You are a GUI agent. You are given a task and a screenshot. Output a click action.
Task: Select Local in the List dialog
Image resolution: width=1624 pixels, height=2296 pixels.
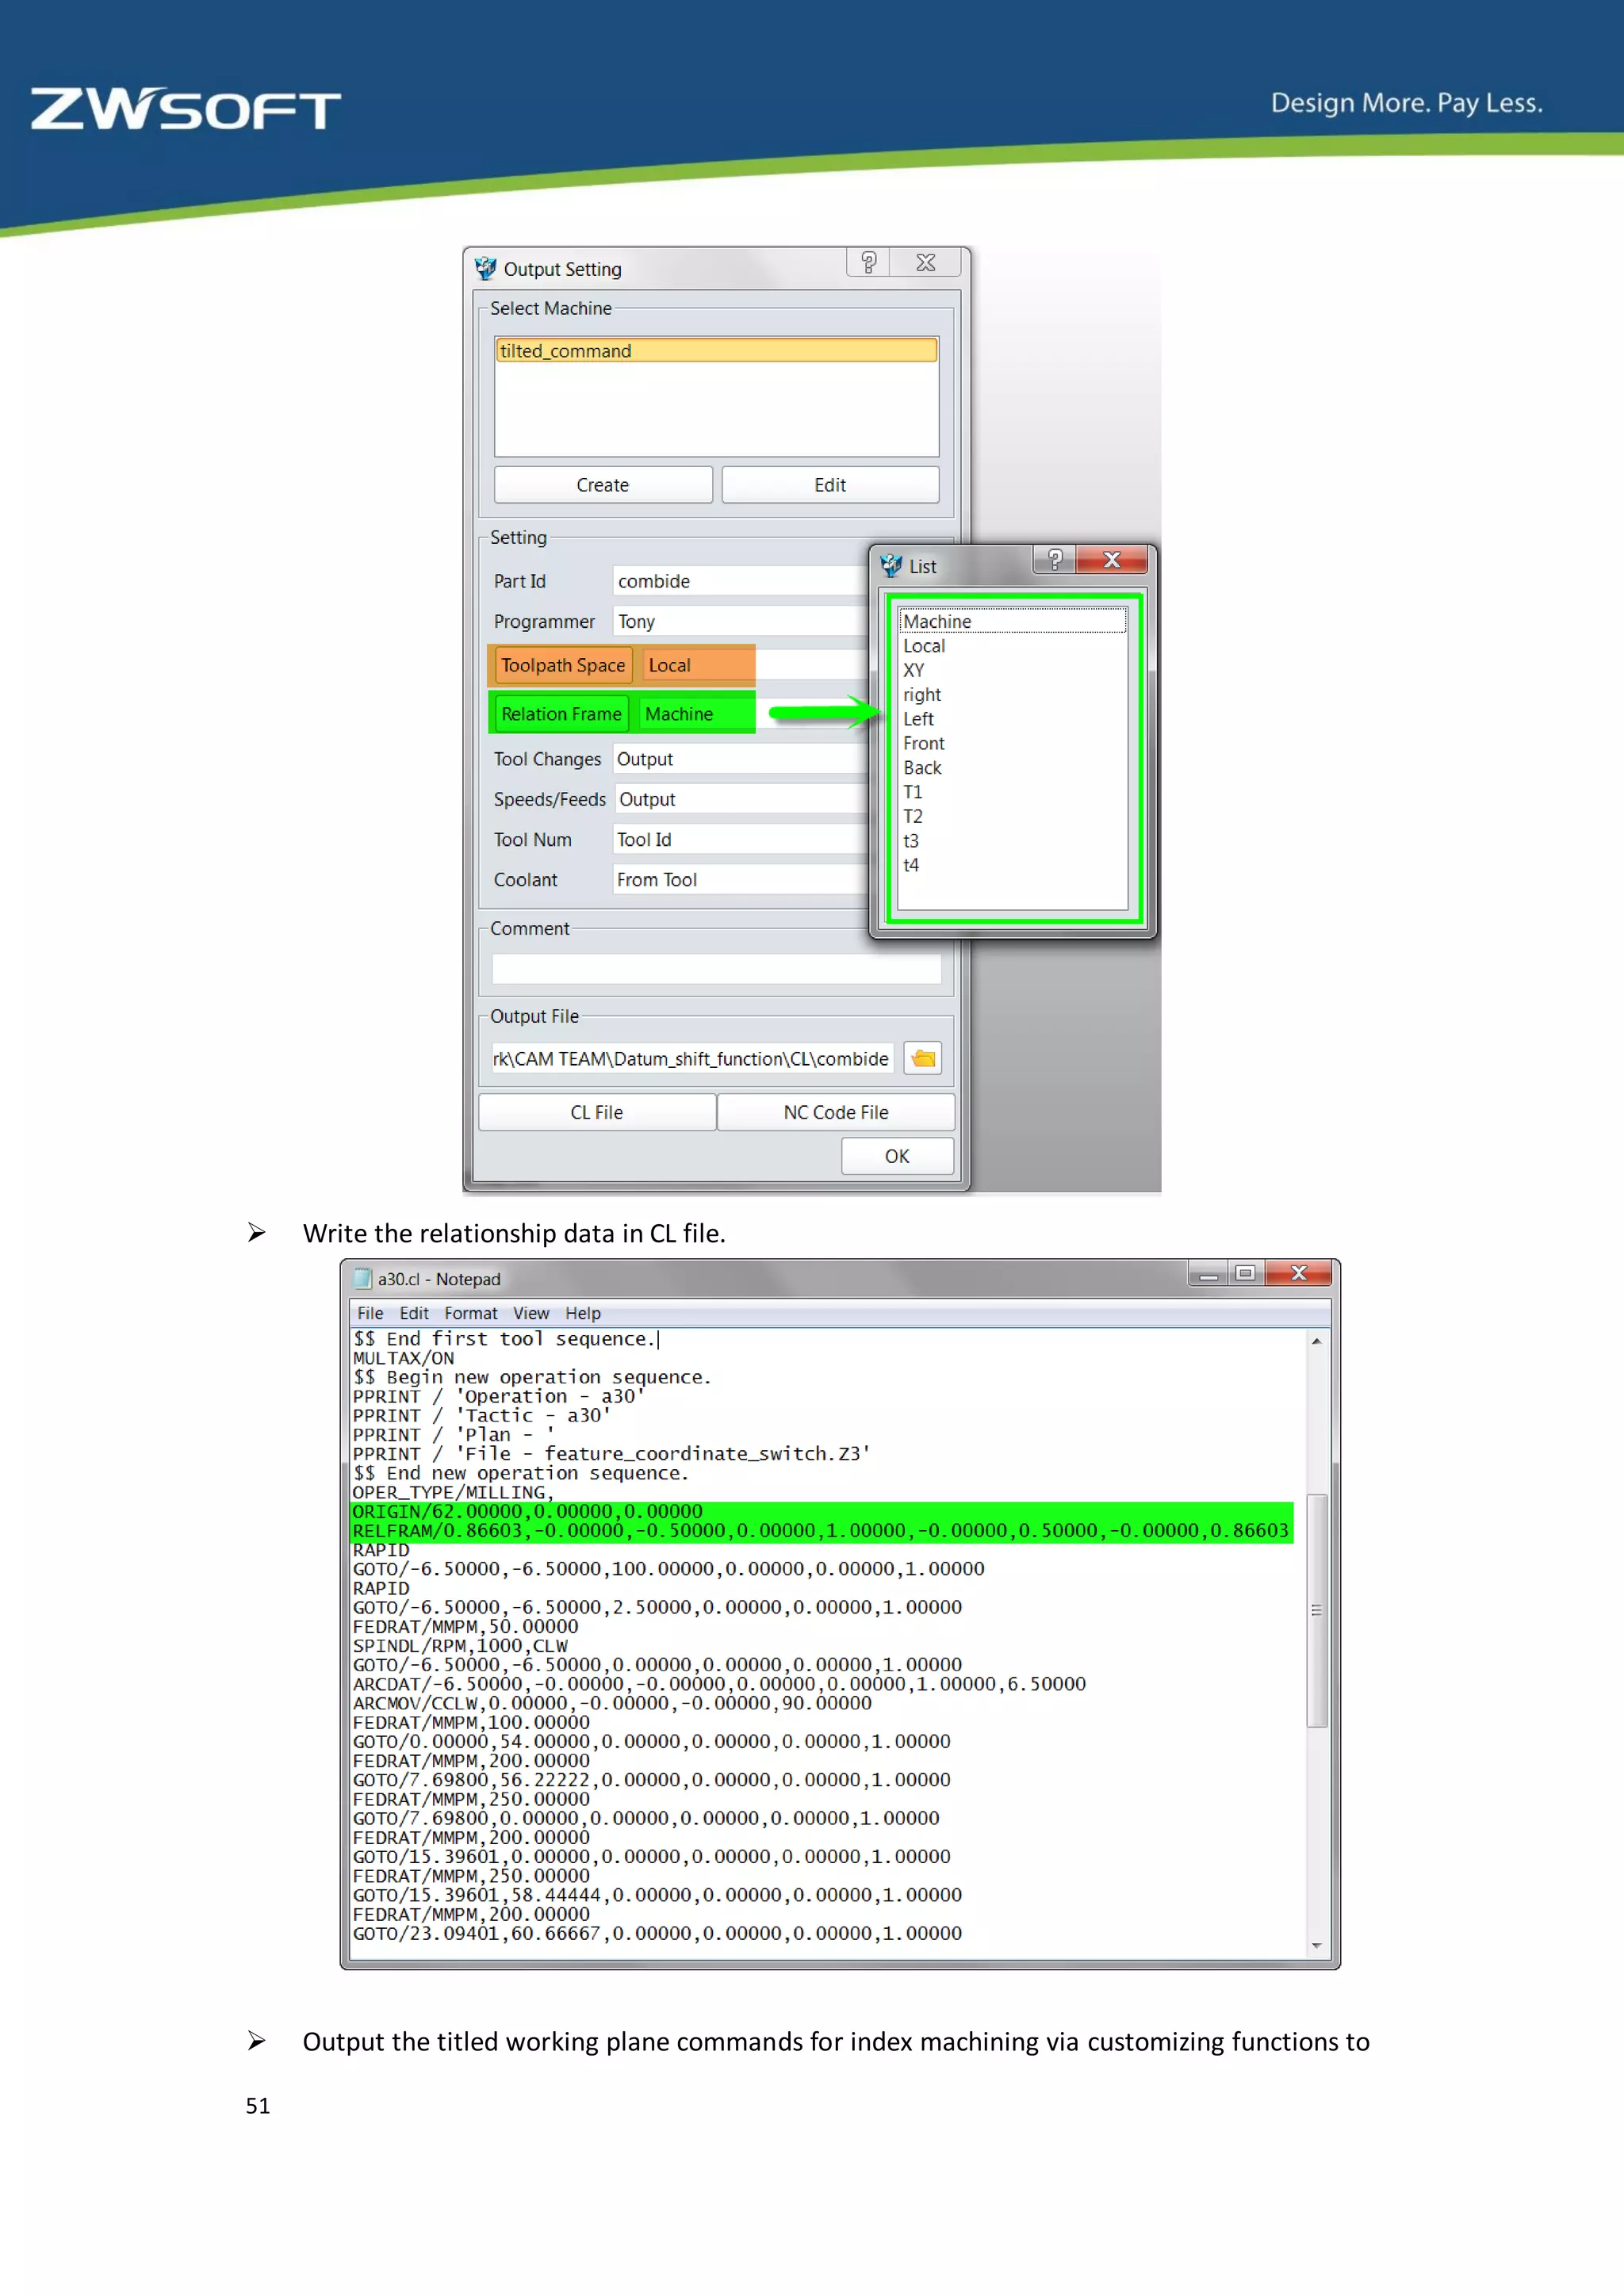point(1012,646)
